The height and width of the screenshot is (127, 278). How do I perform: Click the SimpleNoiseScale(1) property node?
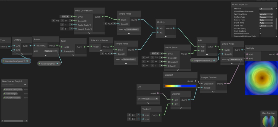tap(204, 61)
